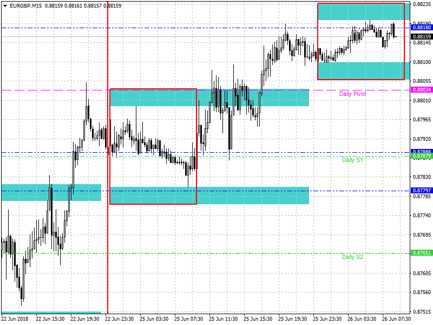Click the magenta dashed daily pivot line
Screen dimensions: 433x325
54,90
